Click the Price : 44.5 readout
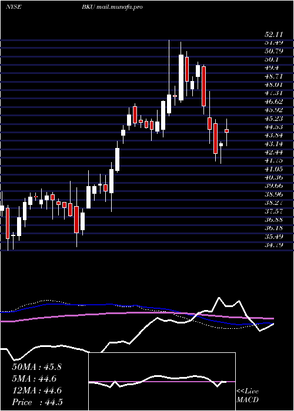This screenshot has height=411, width=294. pos(37,402)
